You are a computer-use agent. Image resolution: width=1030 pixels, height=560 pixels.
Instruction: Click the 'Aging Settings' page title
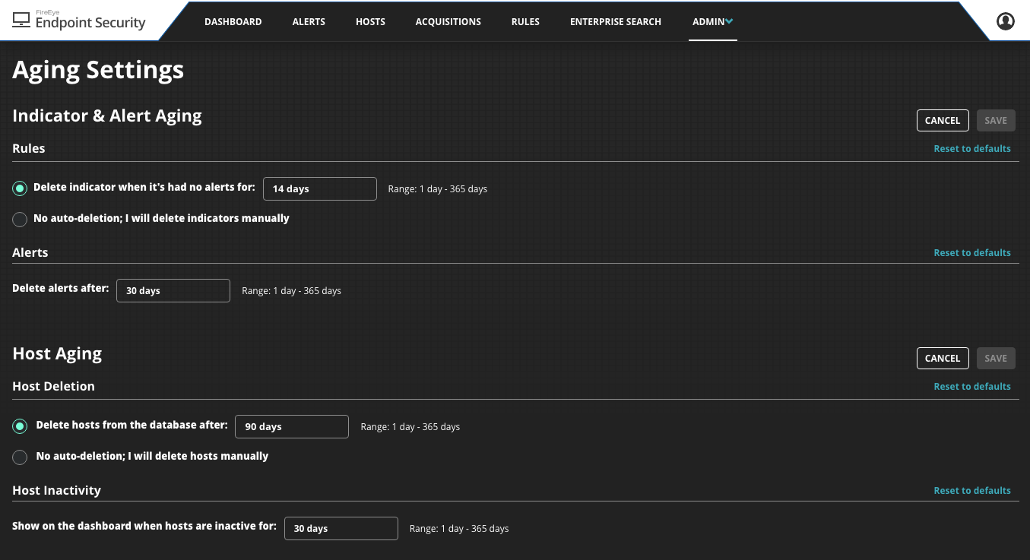(x=98, y=70)
